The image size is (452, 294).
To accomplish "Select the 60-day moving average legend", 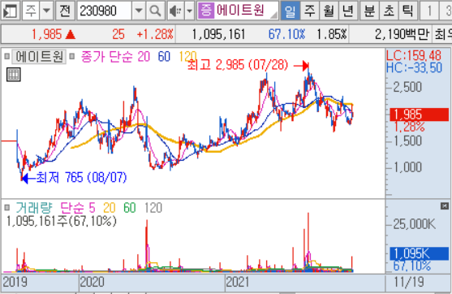I will (x=164, y=57).
